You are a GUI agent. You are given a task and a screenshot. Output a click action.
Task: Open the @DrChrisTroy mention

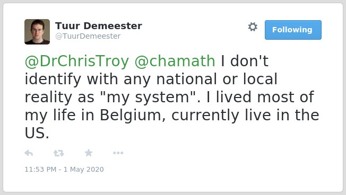(77, 61)
